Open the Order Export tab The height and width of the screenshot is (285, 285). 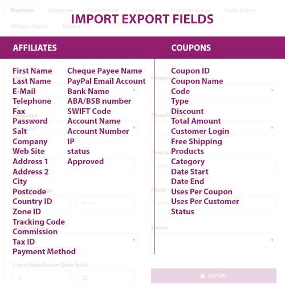point(240,10)
